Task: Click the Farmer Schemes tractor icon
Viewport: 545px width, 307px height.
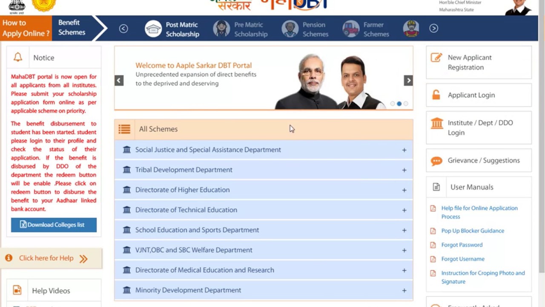Action: [x=351, y=29]
